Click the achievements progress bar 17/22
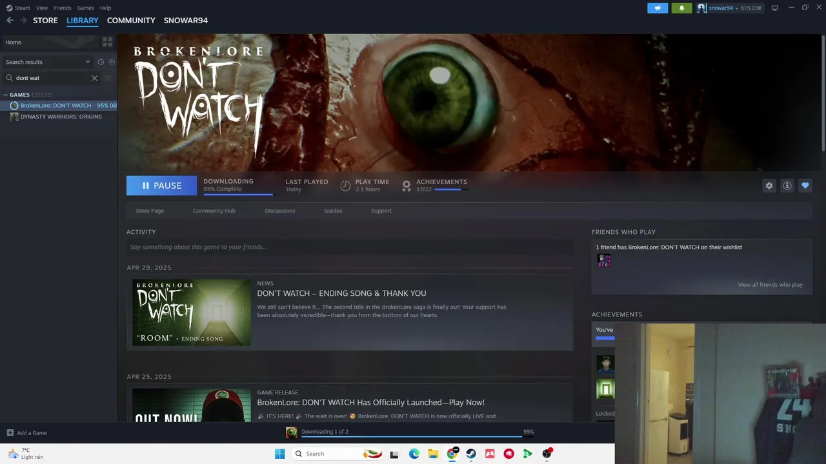The image size is (826, 464). pyautogui.click(x=452, y=189)
